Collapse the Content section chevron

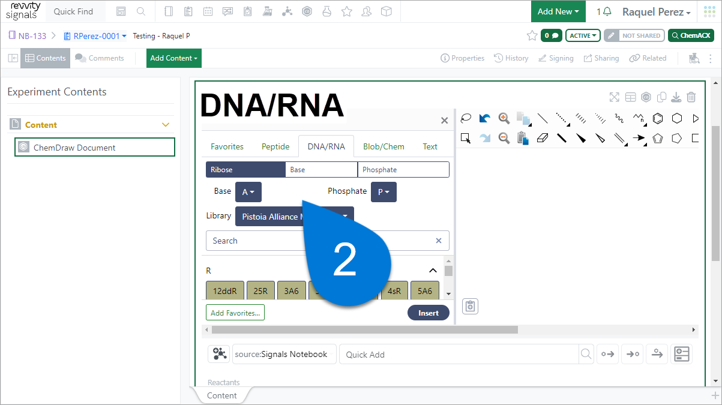(x=166, y=125)
